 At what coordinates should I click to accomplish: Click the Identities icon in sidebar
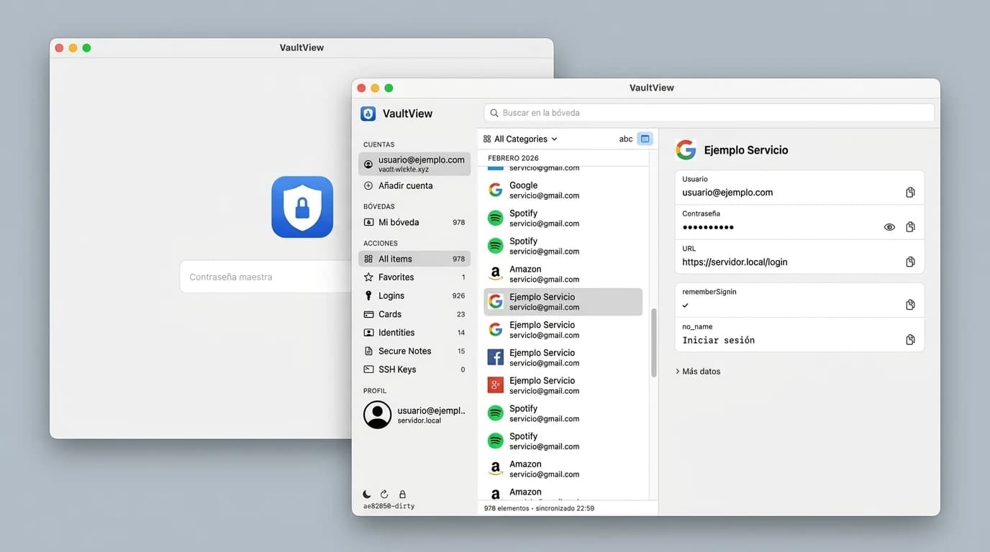368,333
